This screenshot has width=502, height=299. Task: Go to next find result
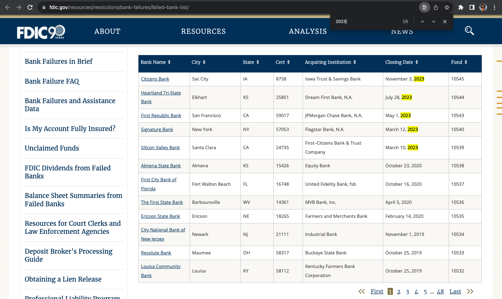coord(434,22)
